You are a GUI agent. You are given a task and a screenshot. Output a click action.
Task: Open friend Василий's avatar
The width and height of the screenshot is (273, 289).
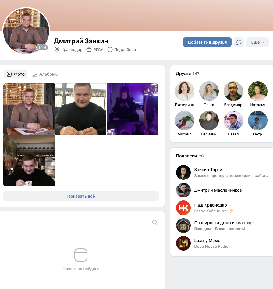point(209,121)
